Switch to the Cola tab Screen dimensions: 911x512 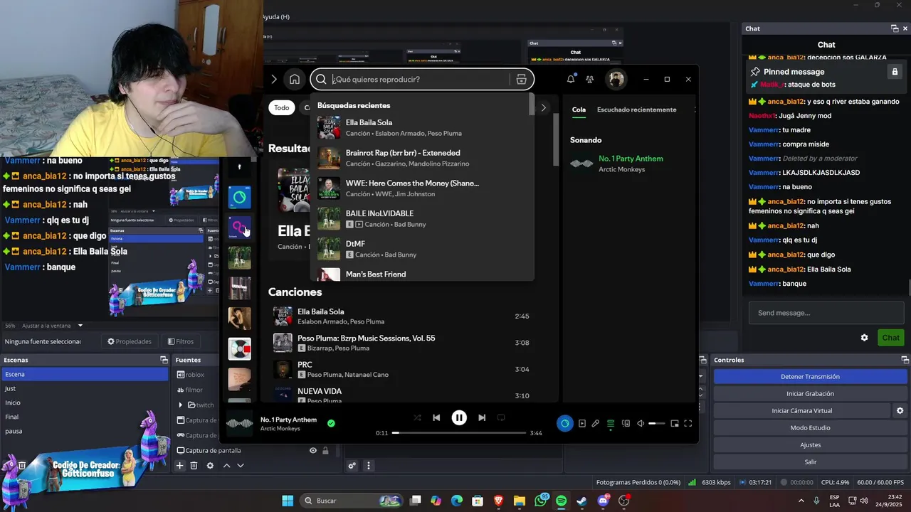coord(579,110)
